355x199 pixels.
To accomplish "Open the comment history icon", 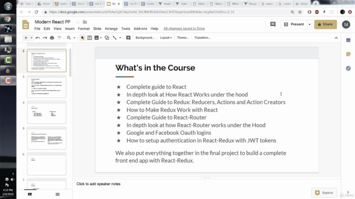I will point(273,24).
